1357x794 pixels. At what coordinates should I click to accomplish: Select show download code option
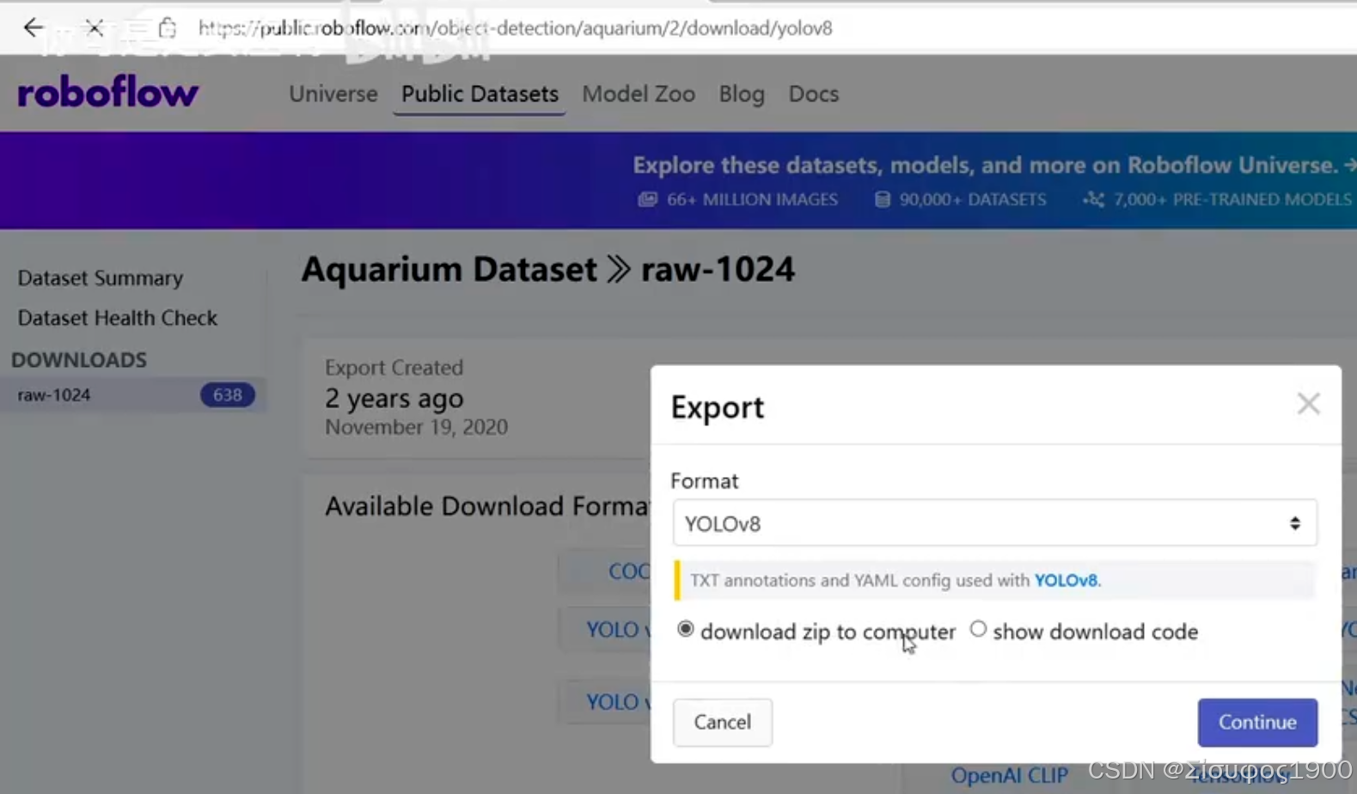click(x=978, y=629)
